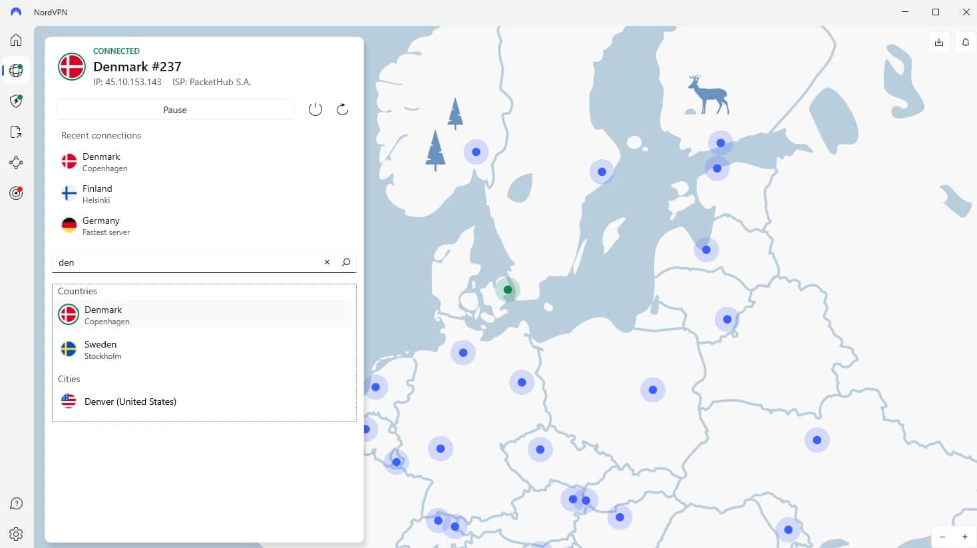Viewport: 977px width, 548px height.
Task: Click the reconnect refresh icon
Action: pyautogui.click(x=342, y=110)
